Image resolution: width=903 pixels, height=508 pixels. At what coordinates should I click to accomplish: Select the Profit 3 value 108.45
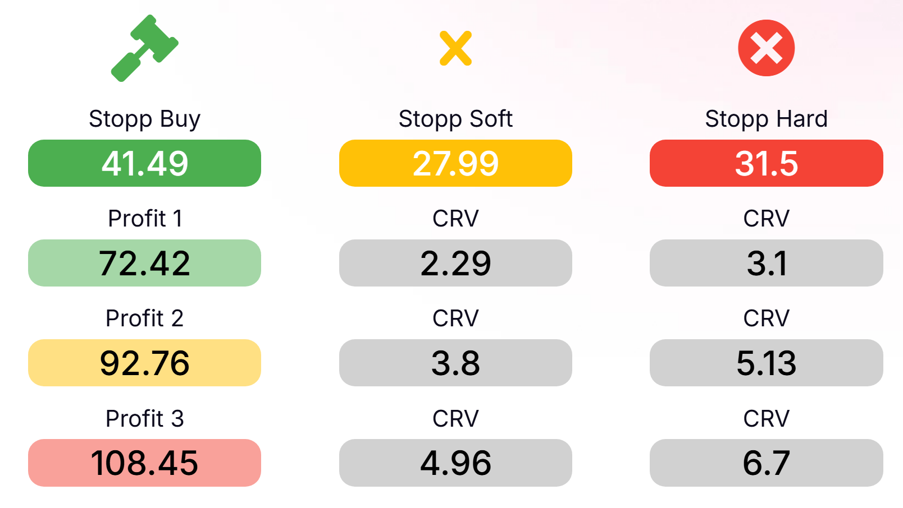[145, 463]
